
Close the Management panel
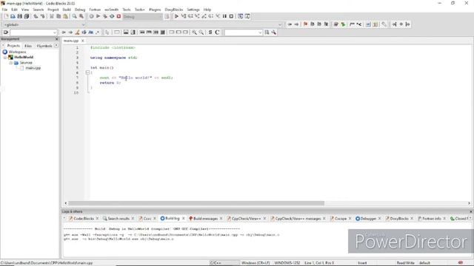56,39
